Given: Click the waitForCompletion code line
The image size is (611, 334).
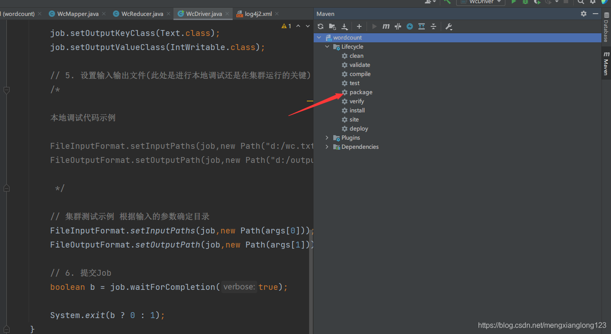Looking at the screenshot, I should [x=169, y=287].
